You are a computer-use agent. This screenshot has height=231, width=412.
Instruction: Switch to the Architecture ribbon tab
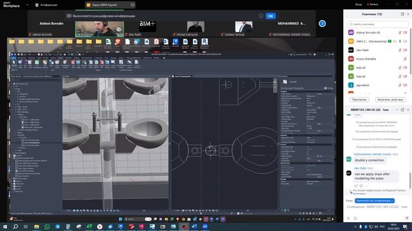coord(22,58)
